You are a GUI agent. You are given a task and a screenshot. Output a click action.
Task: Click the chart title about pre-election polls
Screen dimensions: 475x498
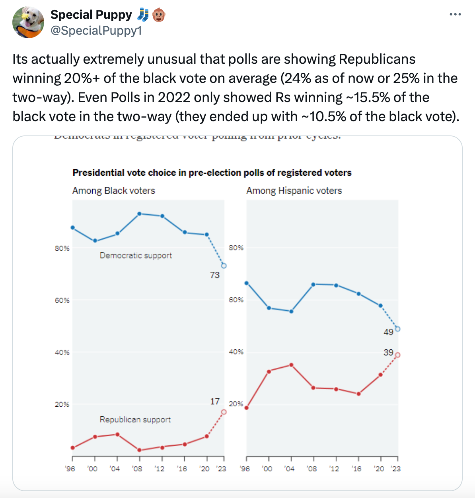click(x=212, y=173)
